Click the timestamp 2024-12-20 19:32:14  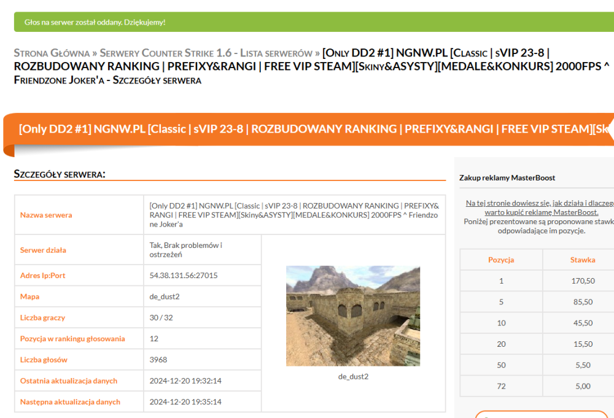pyautogui.click(x=185, y=381)
